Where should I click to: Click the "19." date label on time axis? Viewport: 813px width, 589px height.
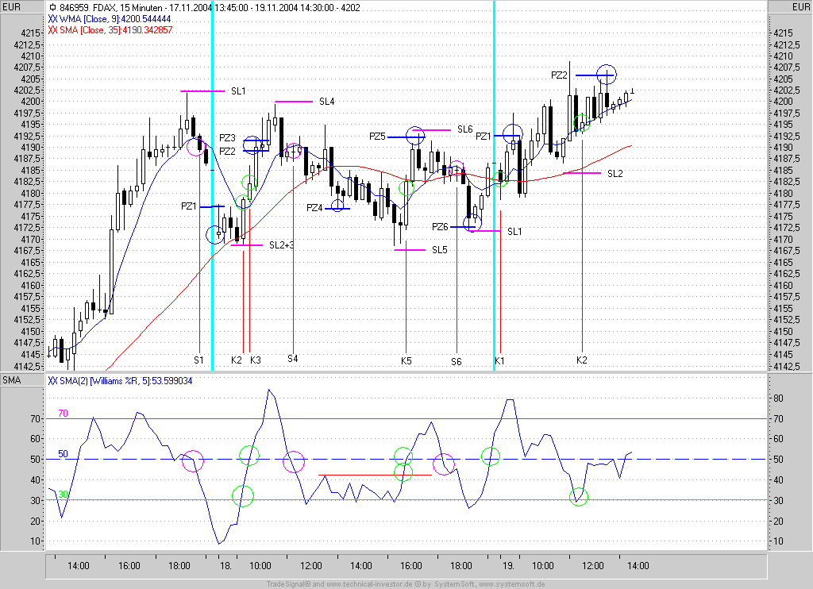pyautogui.click(x=509, y=566)
